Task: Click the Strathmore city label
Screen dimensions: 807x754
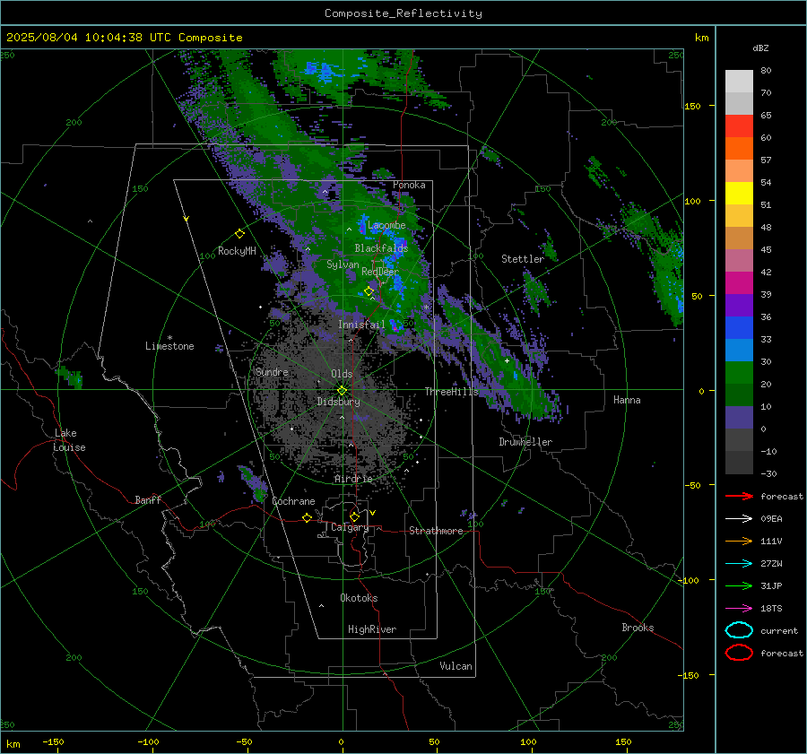Action: (x=436, y=531)
